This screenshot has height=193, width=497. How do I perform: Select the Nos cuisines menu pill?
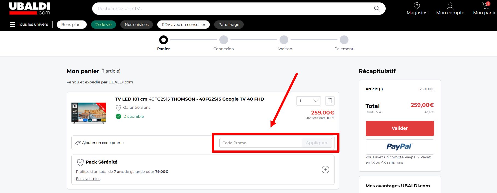pos(137,25)
